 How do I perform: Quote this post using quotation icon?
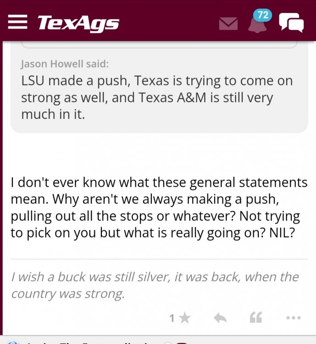click(255, 318)
